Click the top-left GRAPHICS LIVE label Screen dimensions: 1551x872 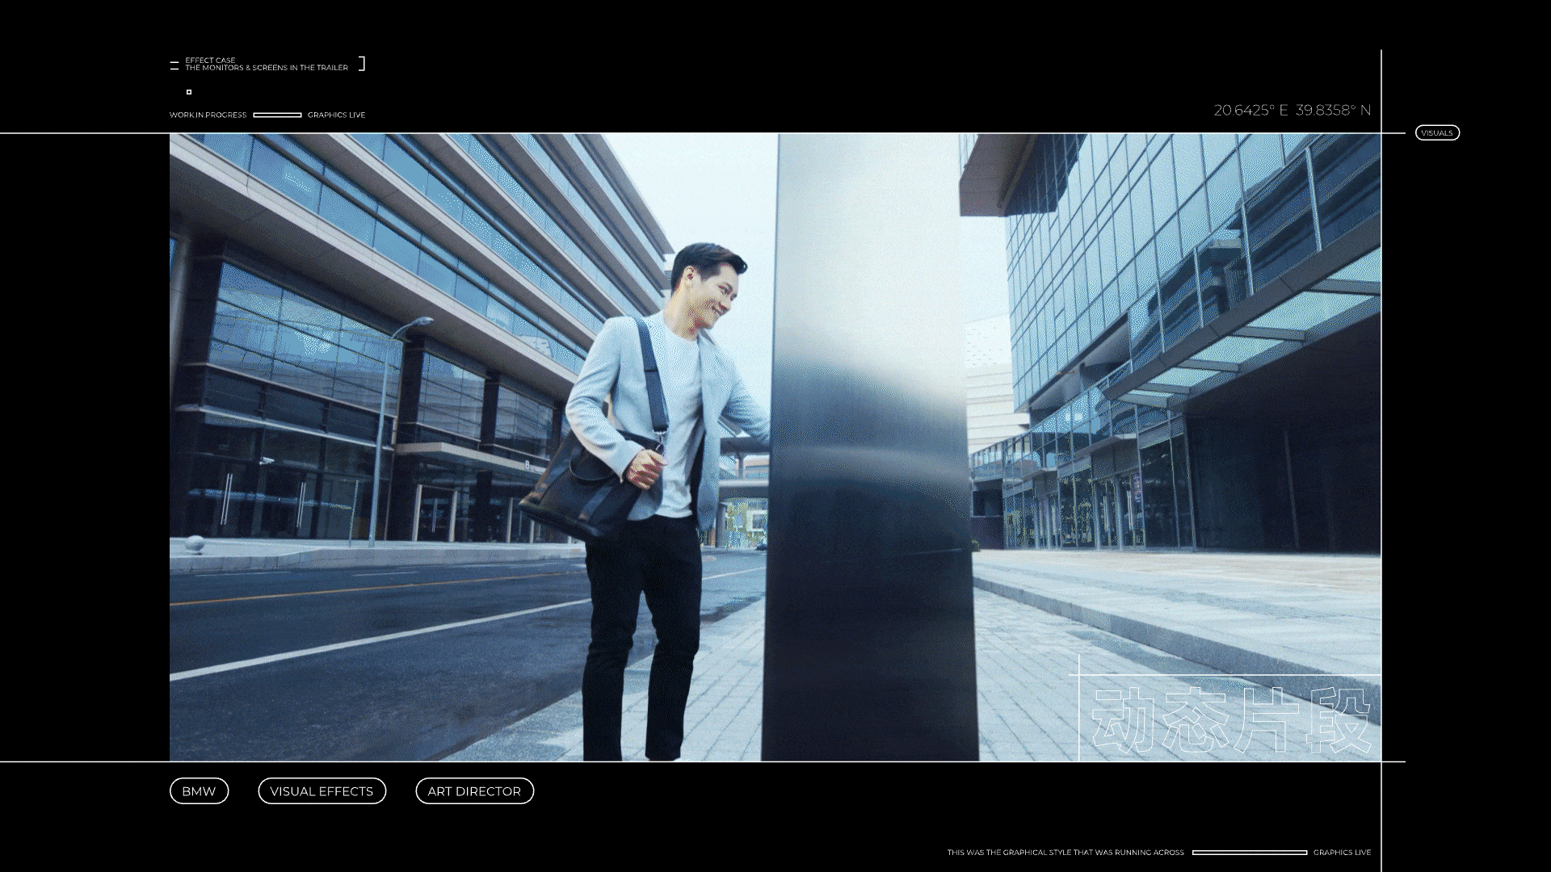pos(336,115)
